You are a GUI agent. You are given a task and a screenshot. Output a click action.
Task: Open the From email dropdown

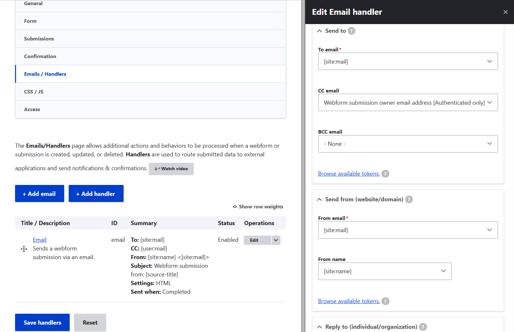[408, 230]
